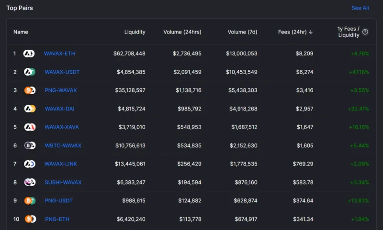This screenshot has height=230, width=383.
Task: Click the +47.18% fees ratio
Action: 359,72
